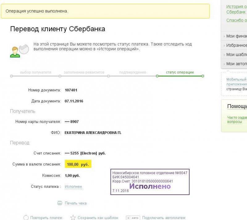Screen dimensions: 247x220
Task: Click debit account •••• 5255 [Electron]
Action: [x=85, y=153]
